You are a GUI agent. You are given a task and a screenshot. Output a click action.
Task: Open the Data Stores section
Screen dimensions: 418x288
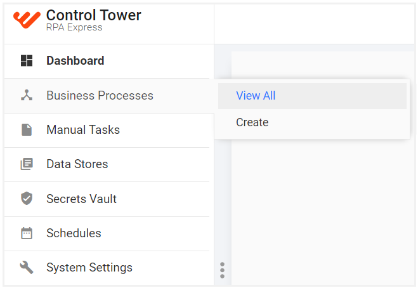(108, 164)
